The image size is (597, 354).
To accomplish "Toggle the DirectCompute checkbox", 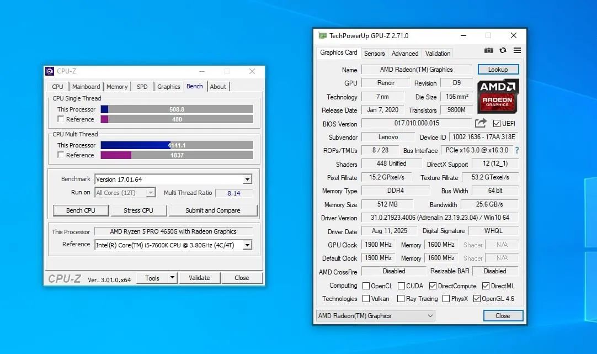I will (x=433, y=286).
